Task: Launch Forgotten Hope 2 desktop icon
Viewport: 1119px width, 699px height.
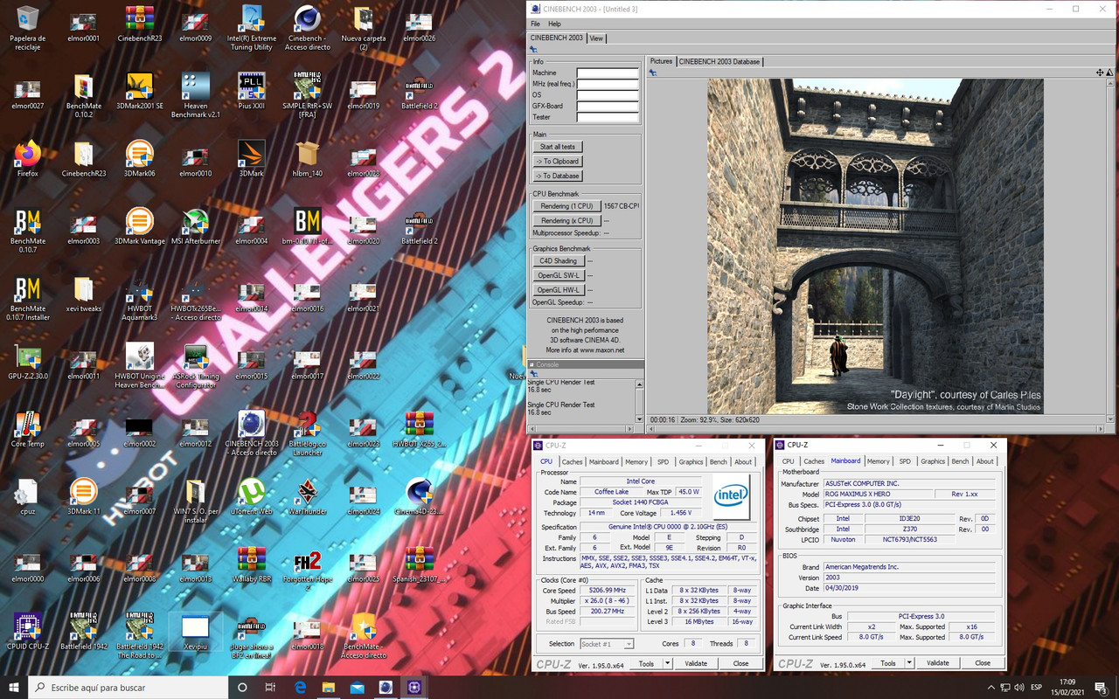Action: 308,570
